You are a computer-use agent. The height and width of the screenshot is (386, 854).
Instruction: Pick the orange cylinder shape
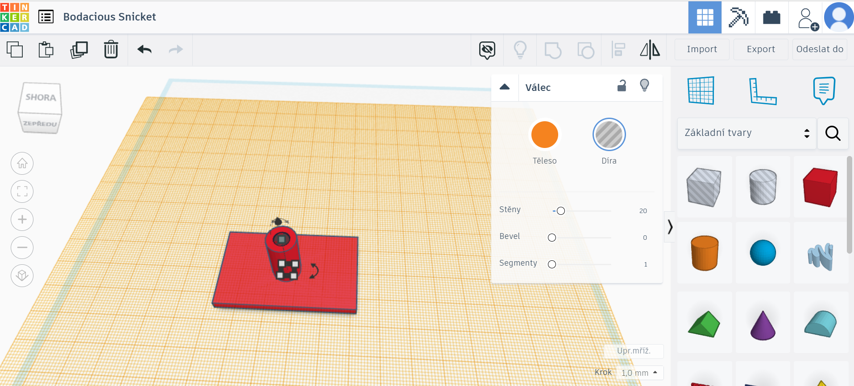click(705, 253)
